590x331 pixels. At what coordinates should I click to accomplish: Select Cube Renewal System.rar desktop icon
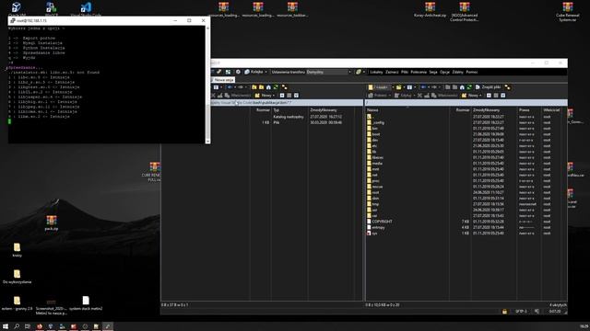tap(568, 12)
